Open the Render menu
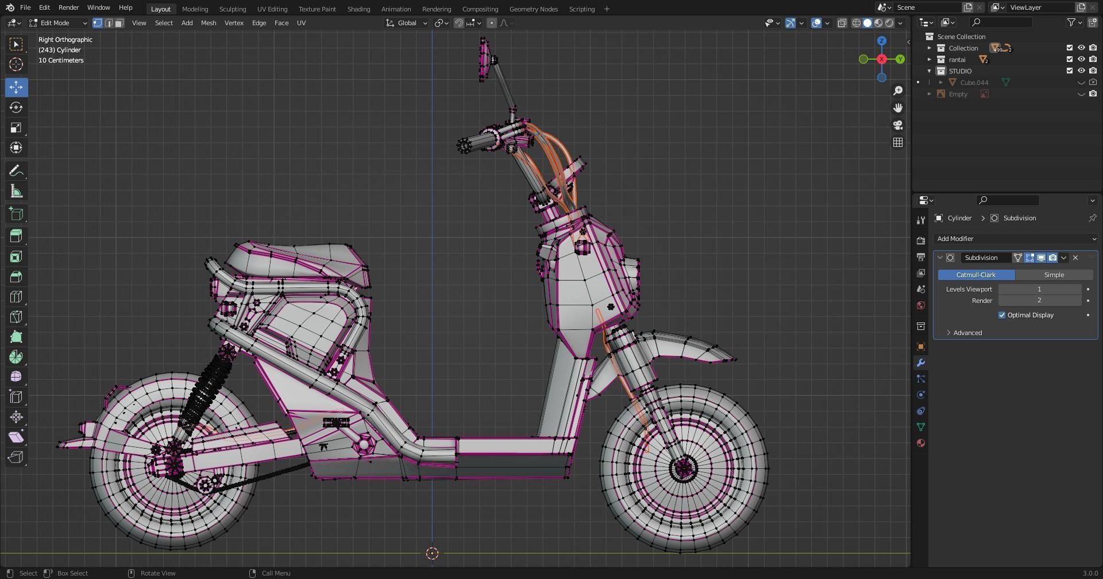Screen dimensions: 1103x579 tap(68, 7)
